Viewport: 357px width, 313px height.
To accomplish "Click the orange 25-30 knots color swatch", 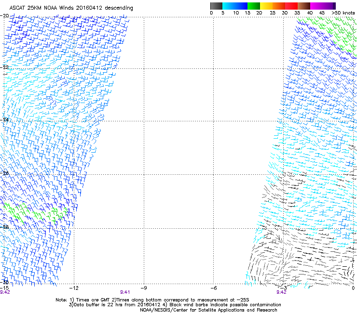I will pos(279,6).
